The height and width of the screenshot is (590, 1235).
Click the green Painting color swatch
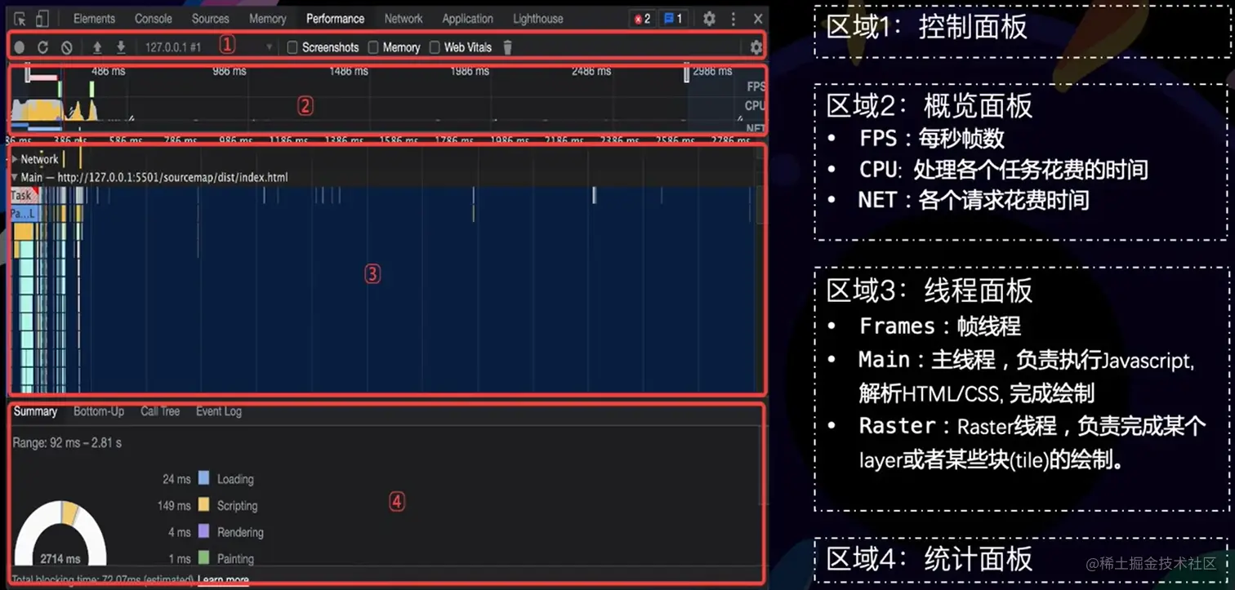pyautogui.click(x=204, y=559)
